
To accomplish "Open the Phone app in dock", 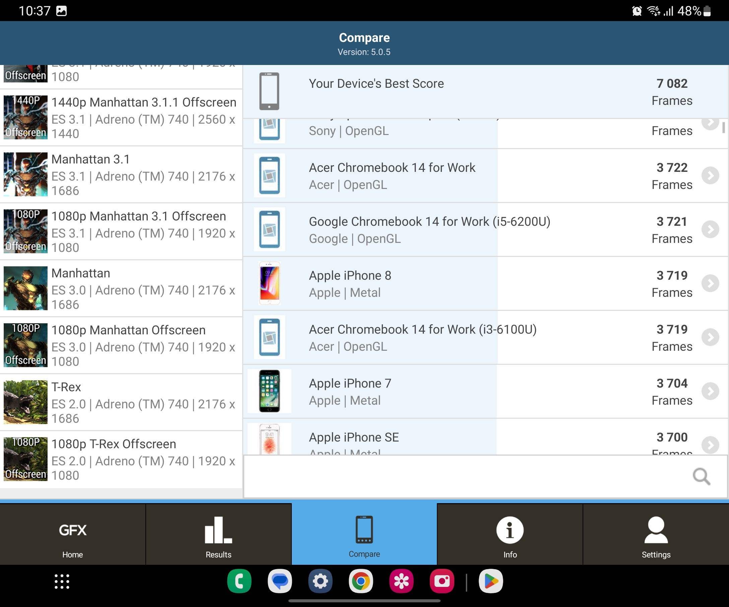I will pyautogui.click(x=239, y=581).
